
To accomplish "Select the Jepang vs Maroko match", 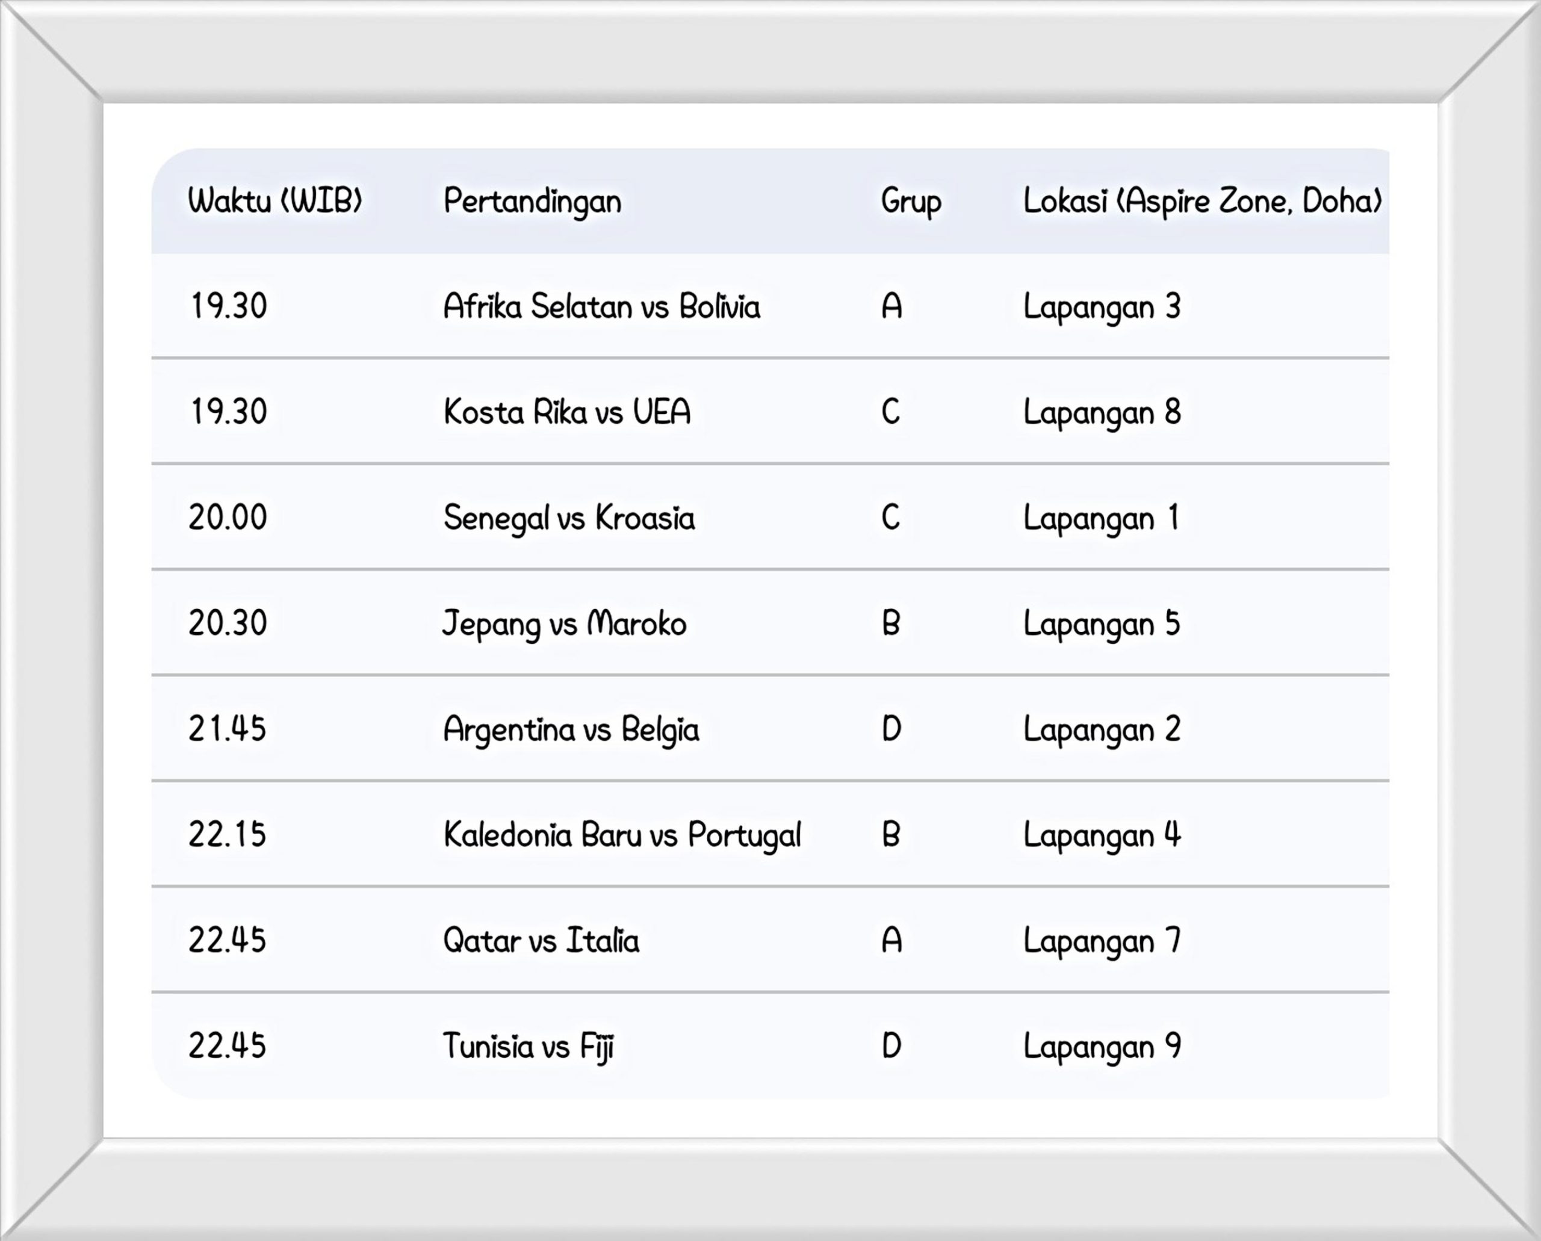I will (x=564, y=624).
